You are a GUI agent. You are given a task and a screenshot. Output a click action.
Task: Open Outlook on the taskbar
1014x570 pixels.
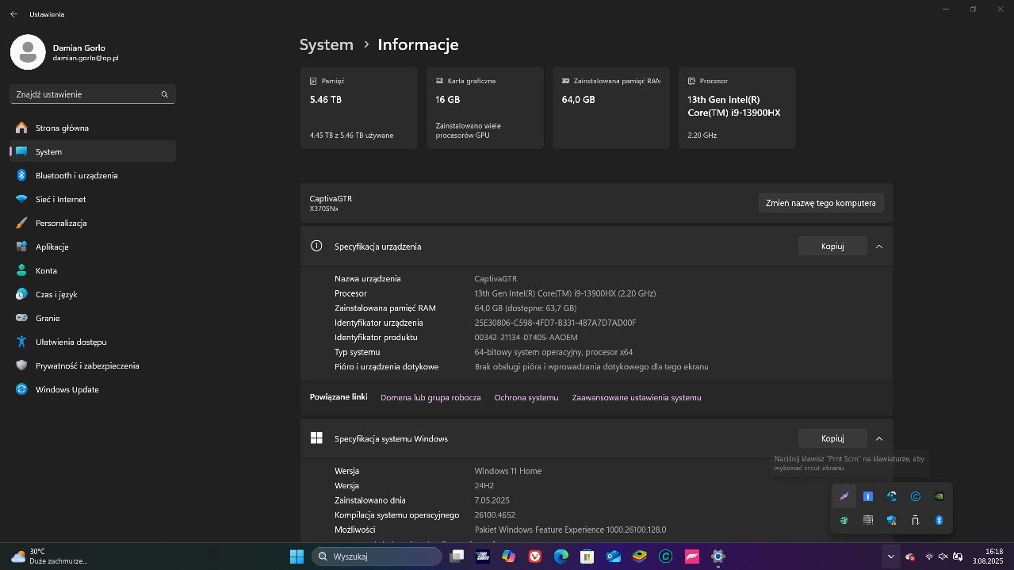coord(613,557)
